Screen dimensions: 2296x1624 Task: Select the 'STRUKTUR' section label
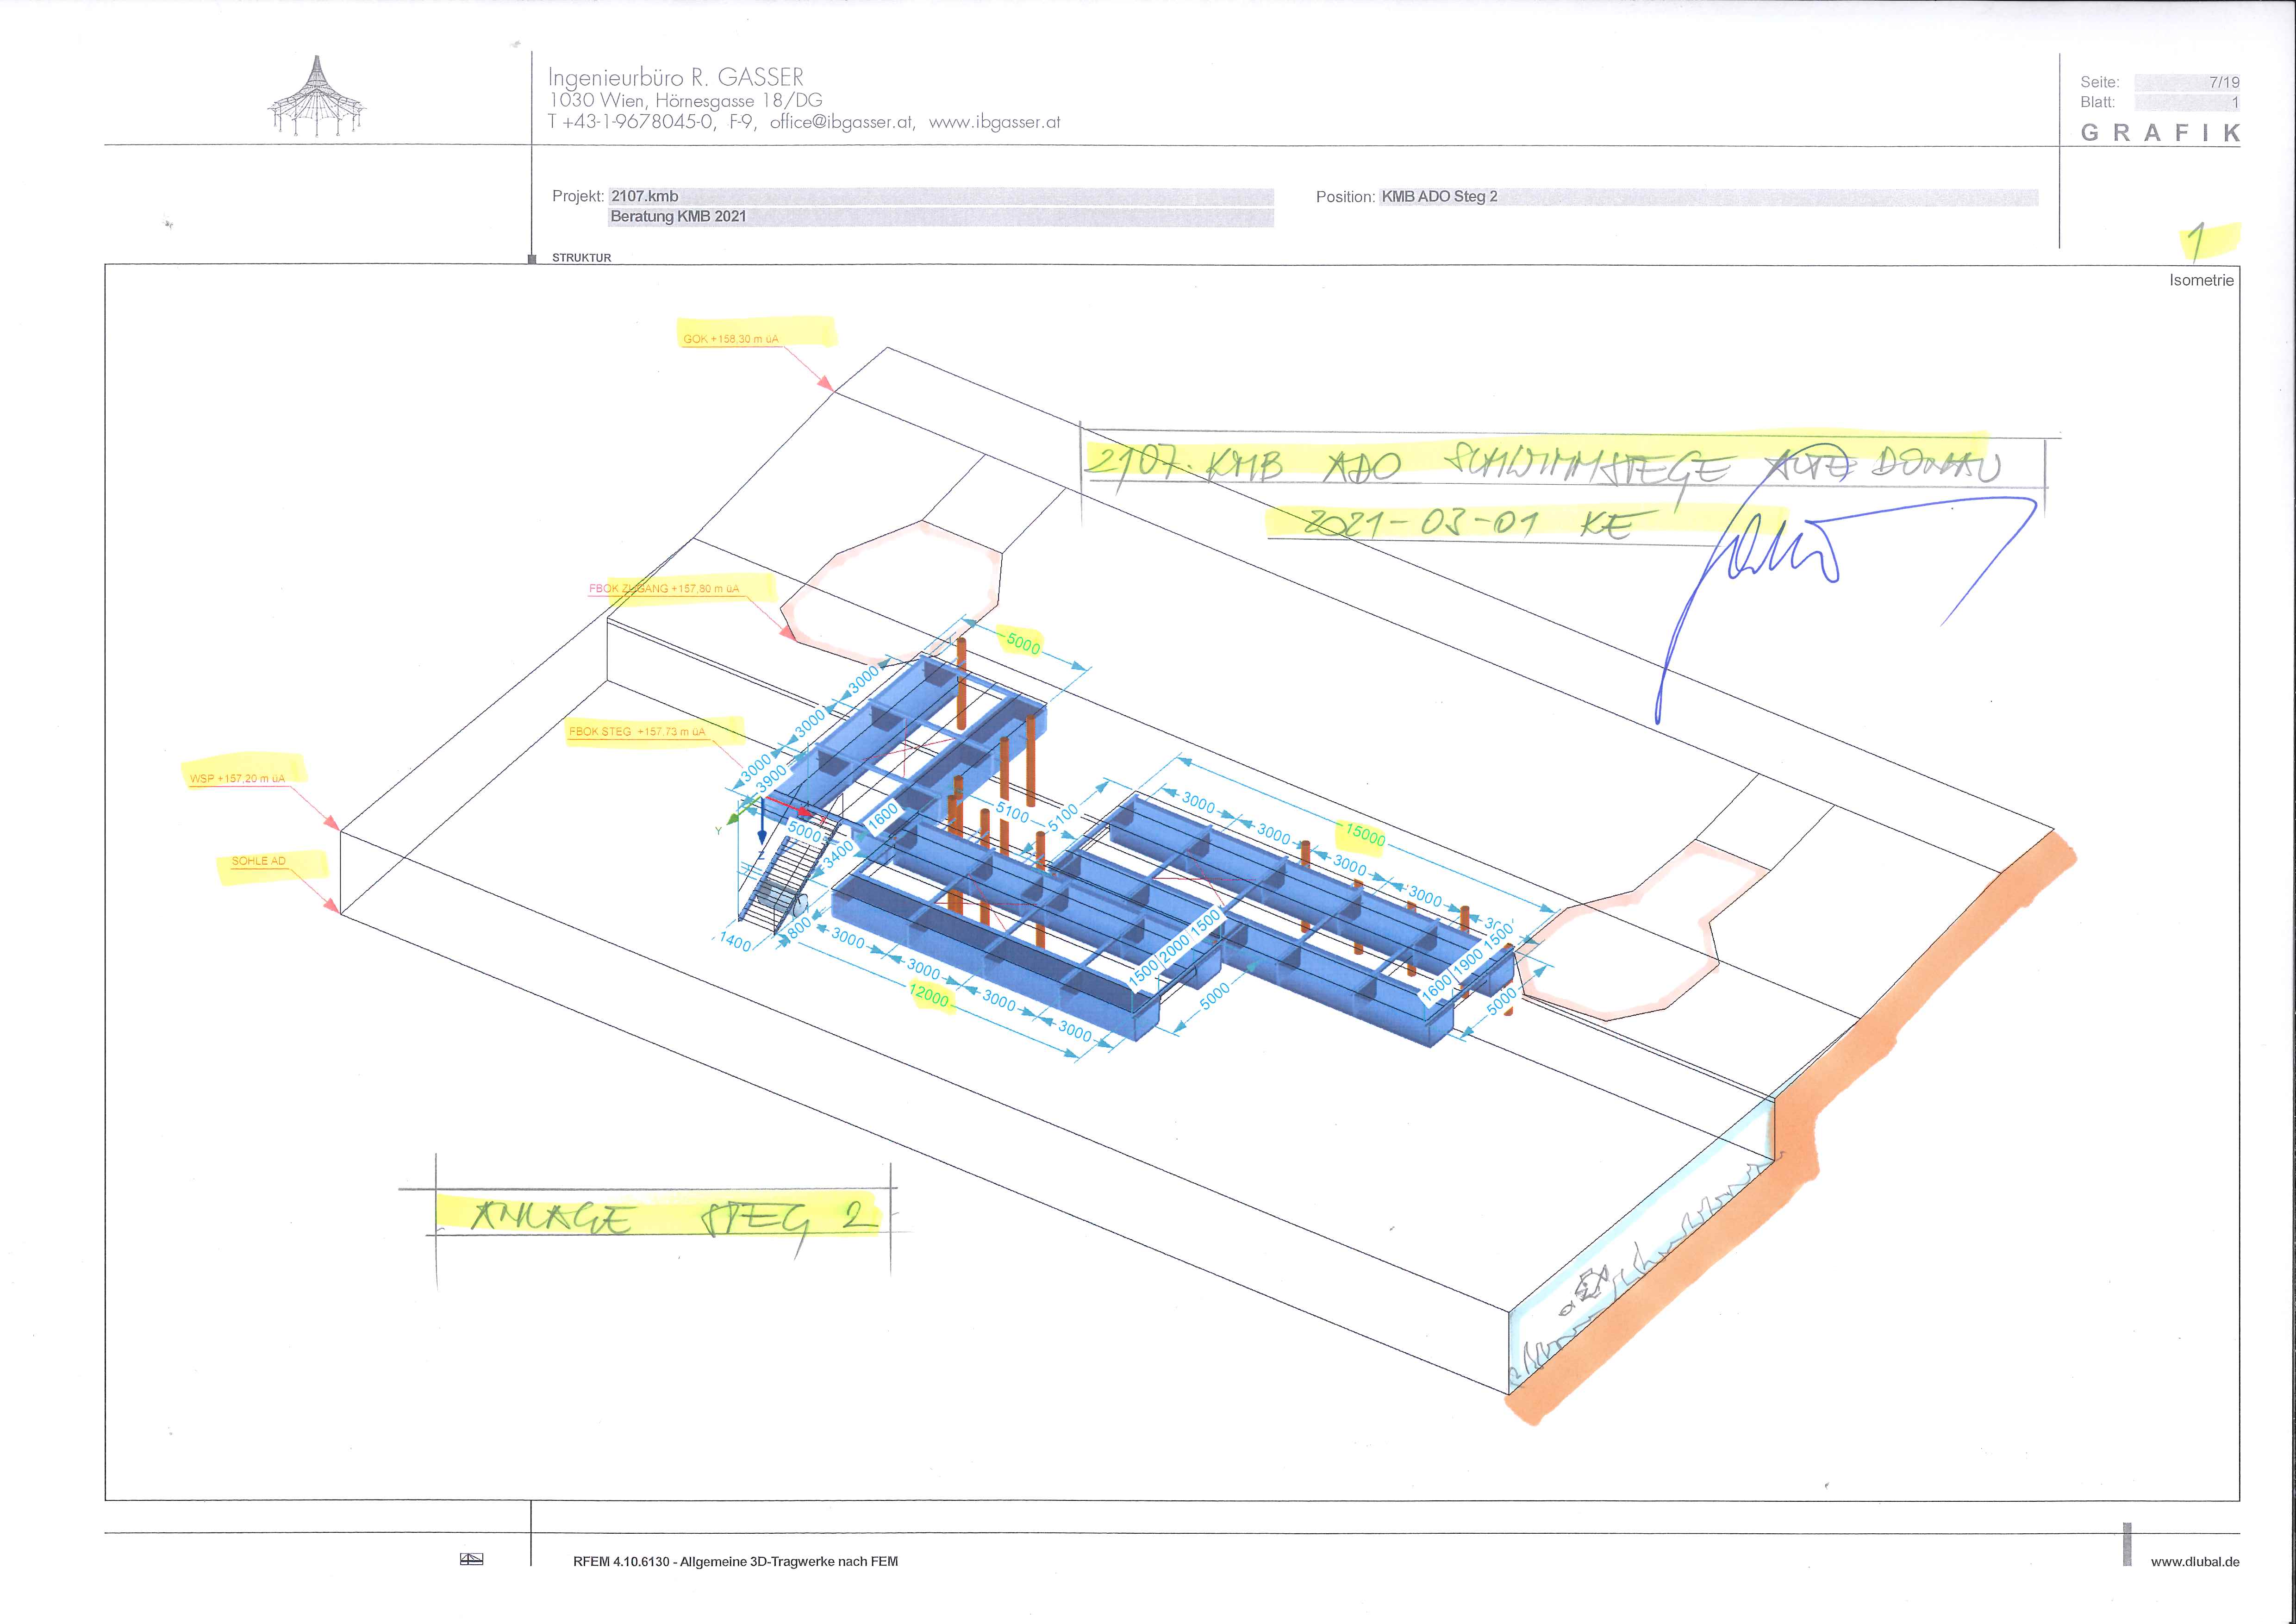581,257
